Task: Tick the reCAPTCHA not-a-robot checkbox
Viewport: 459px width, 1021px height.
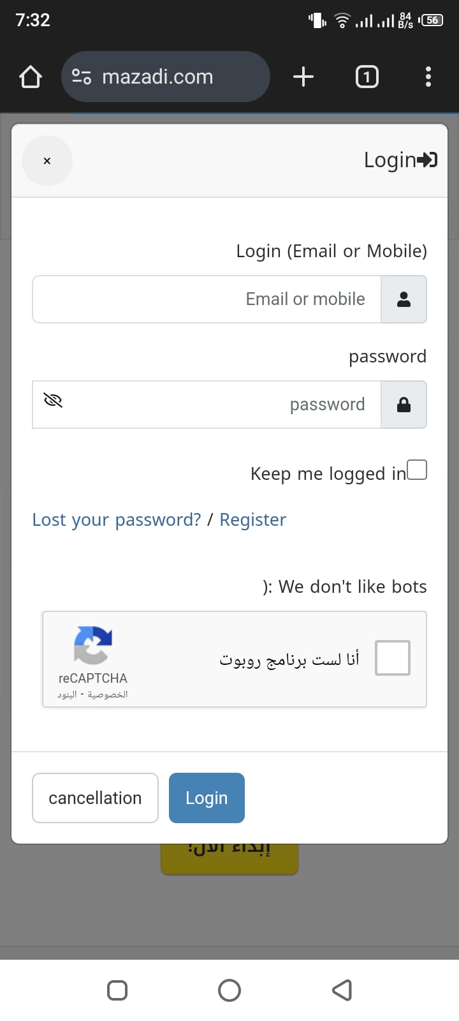Action: (x=392, y=658)
